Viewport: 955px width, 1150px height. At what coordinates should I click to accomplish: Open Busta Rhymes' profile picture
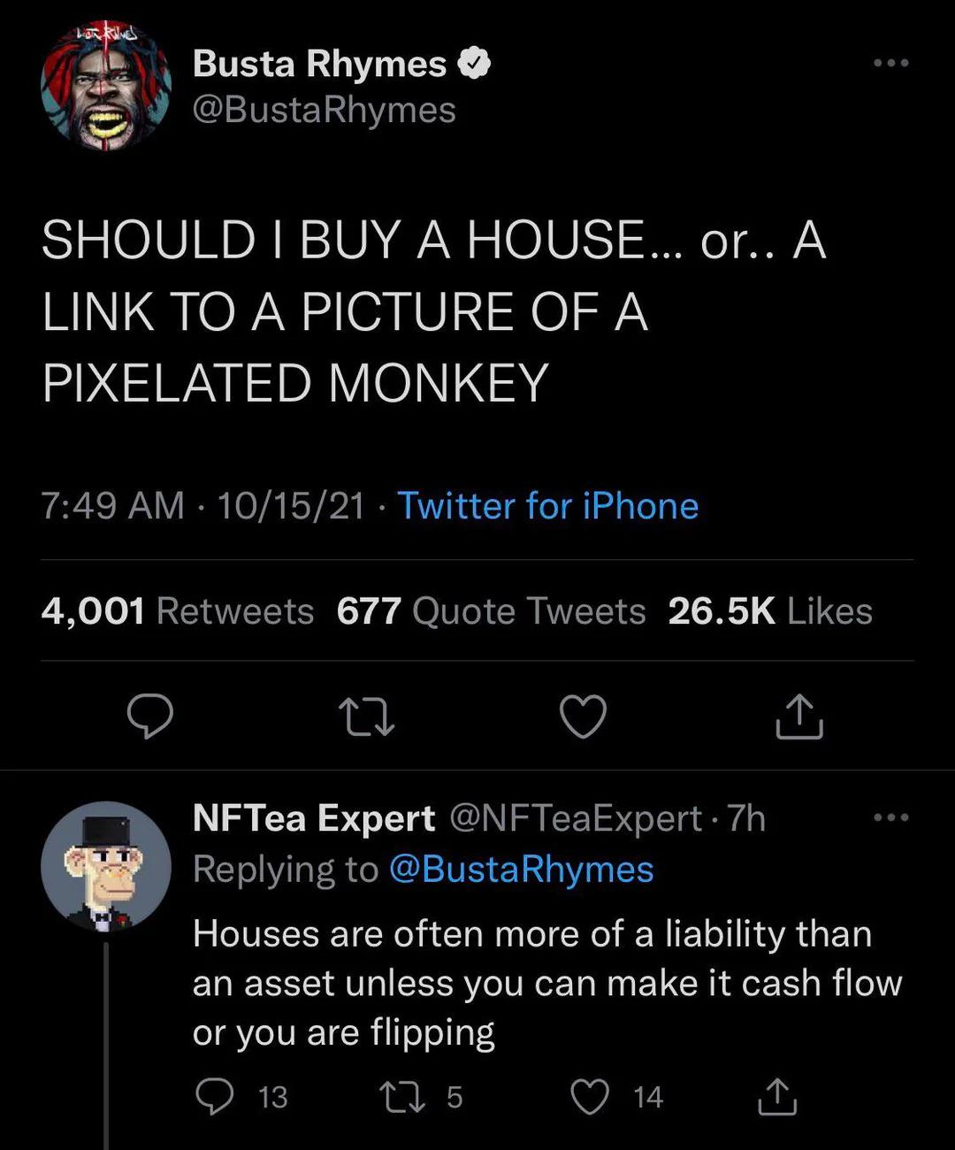(105, 87)
